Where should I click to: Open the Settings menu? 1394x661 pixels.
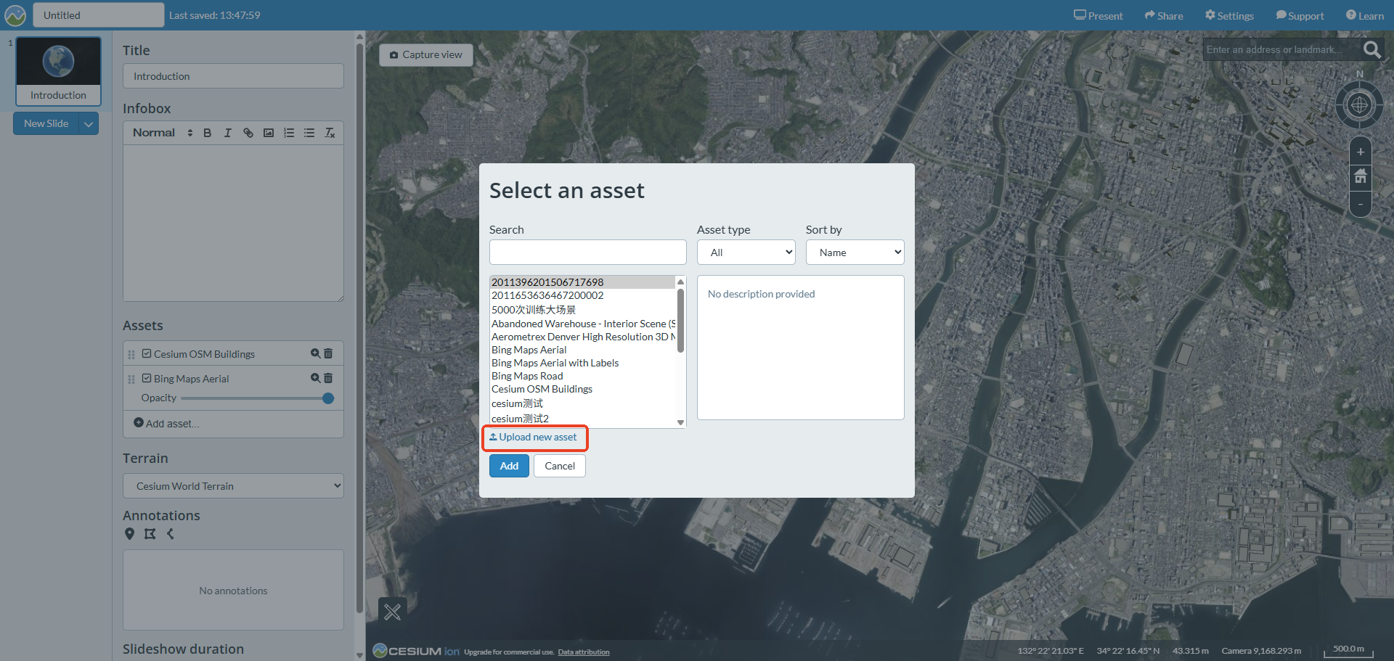1229,15
